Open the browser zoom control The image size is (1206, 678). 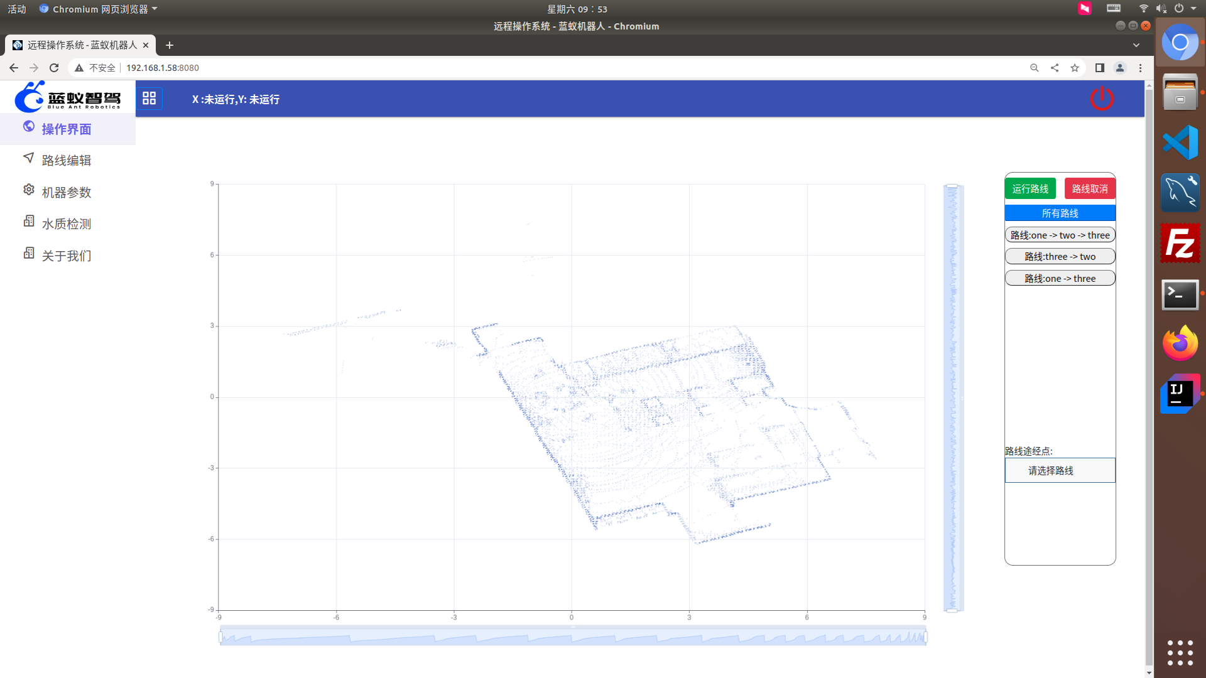(x=1035, y=68)
